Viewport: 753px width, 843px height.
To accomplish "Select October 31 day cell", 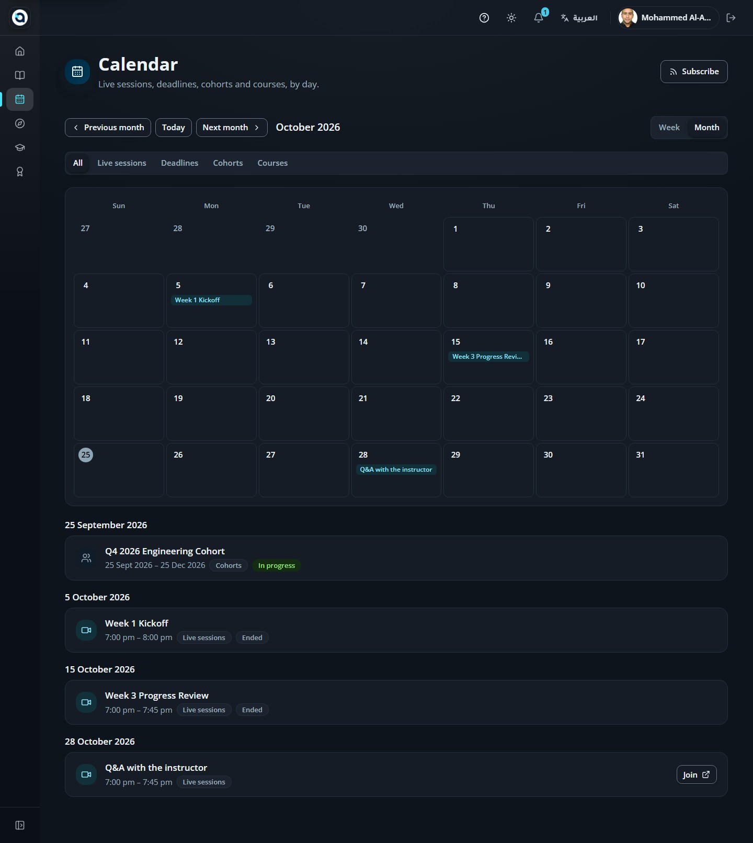I will coord(674,470).
